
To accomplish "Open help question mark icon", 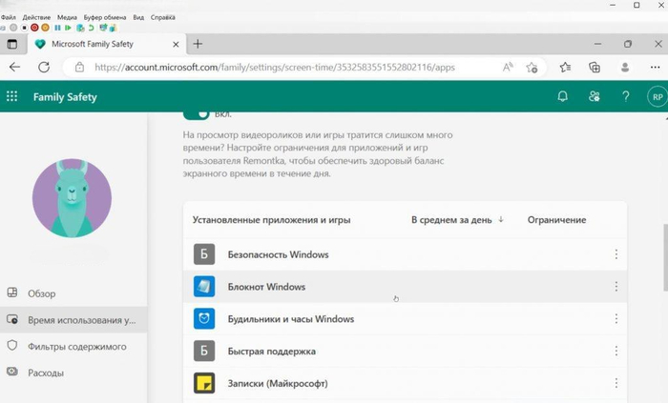I will pos(626,96).
